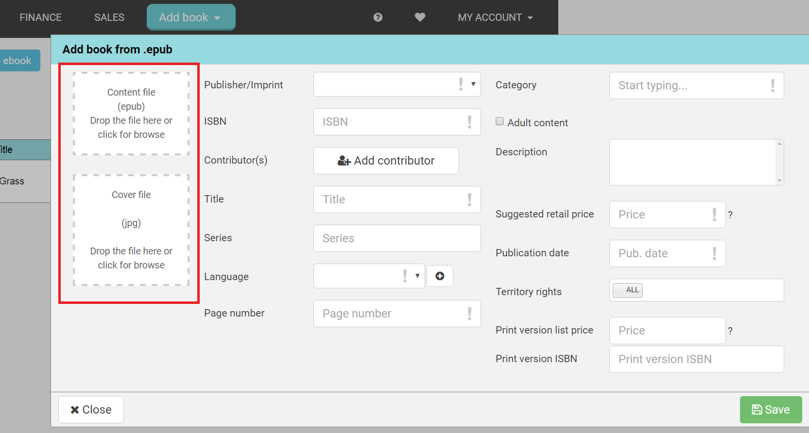The width and height of the screenshot is (809, 433).
Task: Click the epub content file drop zone
Action: tap(131, 114)
